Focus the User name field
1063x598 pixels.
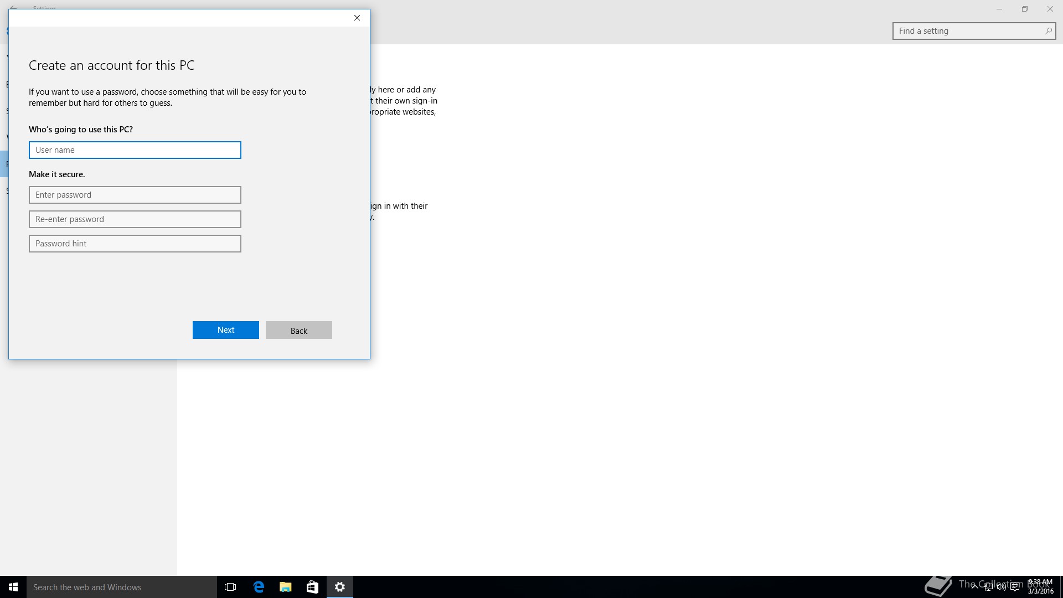tap(135, 150)
